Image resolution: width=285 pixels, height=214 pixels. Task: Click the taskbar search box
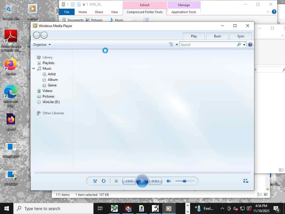(53, 208)
